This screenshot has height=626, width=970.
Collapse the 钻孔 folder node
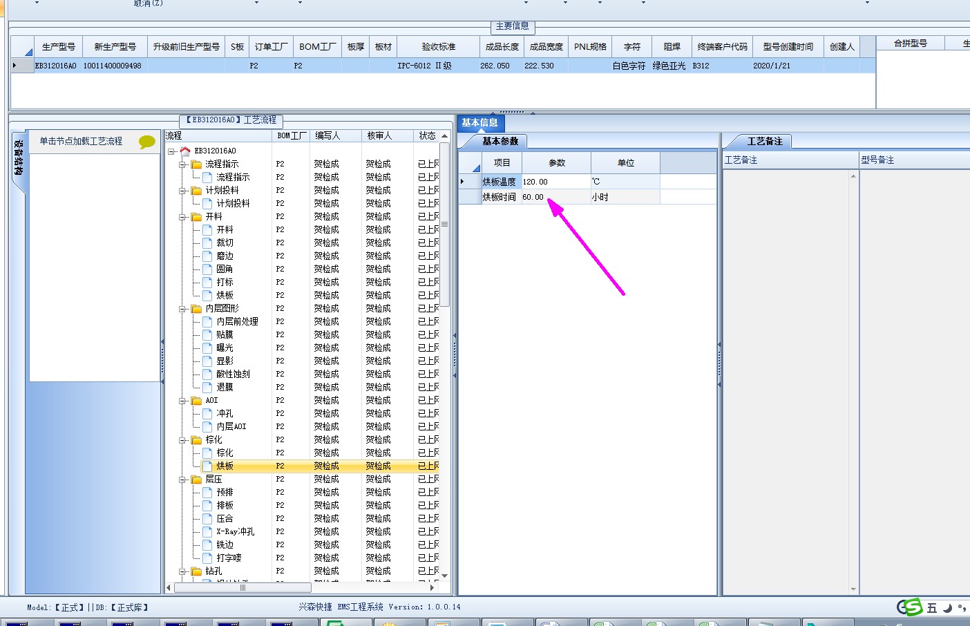(x=183, y=571)
